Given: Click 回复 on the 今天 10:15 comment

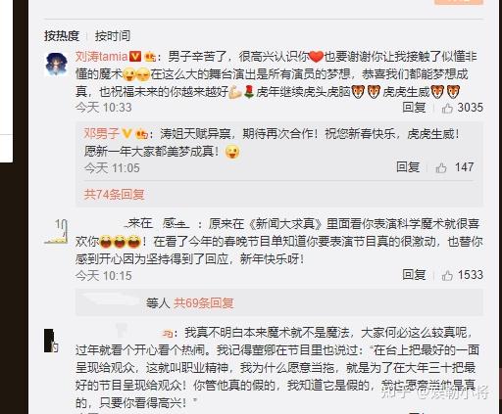Looking at the screenshot, I should (414, 275).
